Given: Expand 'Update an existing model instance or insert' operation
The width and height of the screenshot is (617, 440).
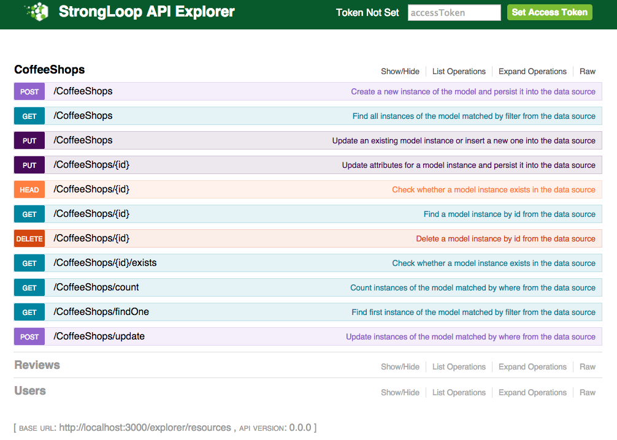Looking at the screenshot, I should pos(464,141).
